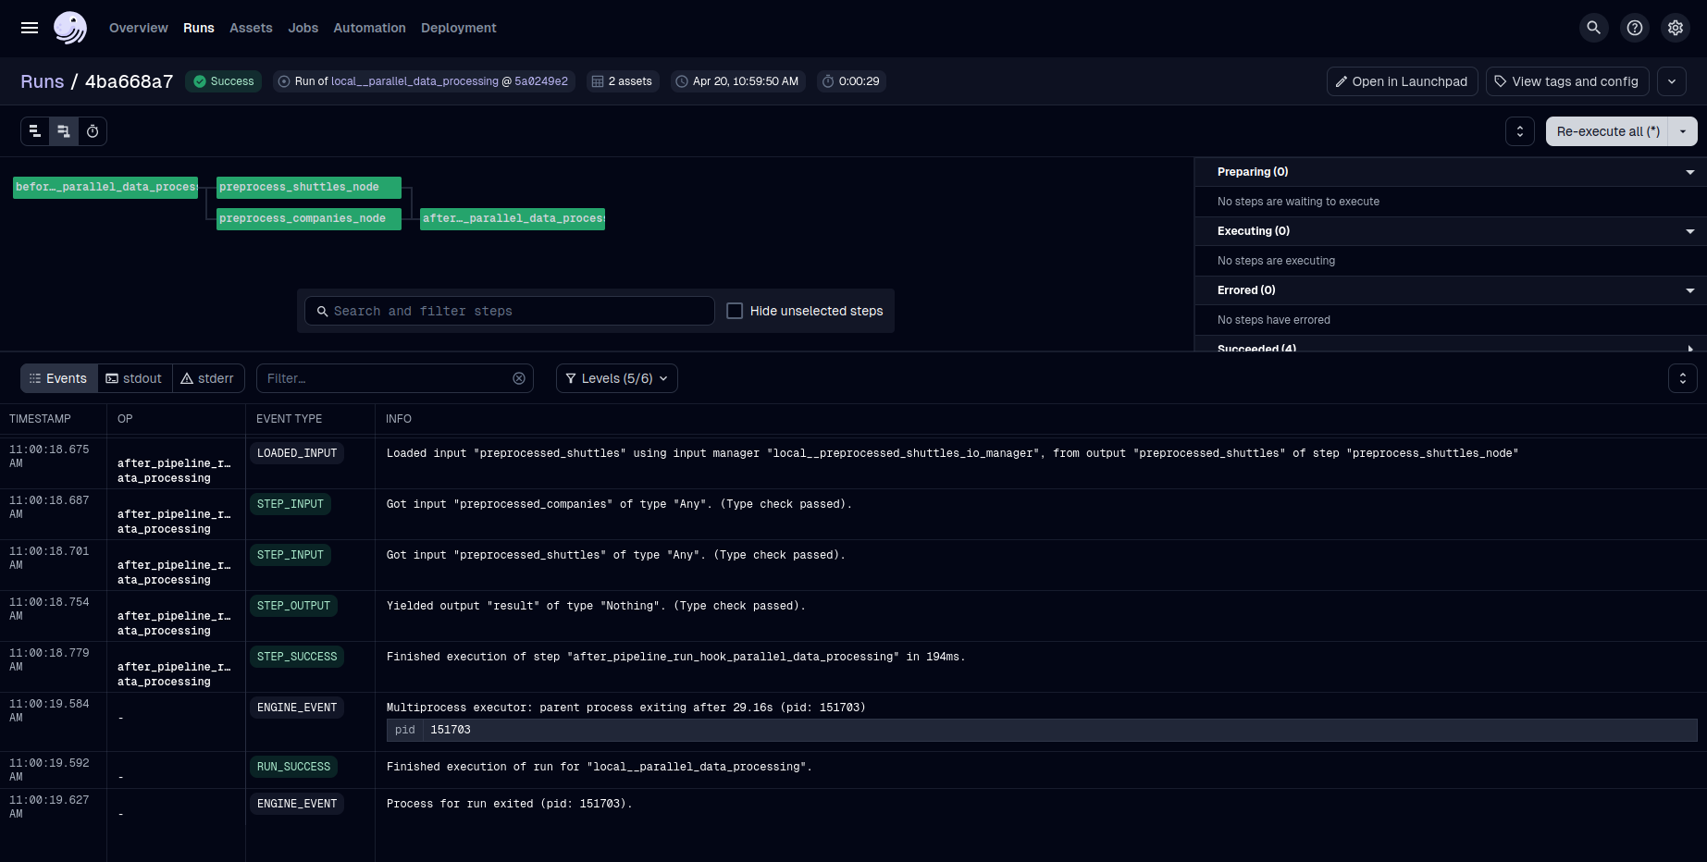Open Assets in top navigation
1707x862 pixels.
[251, 28]
